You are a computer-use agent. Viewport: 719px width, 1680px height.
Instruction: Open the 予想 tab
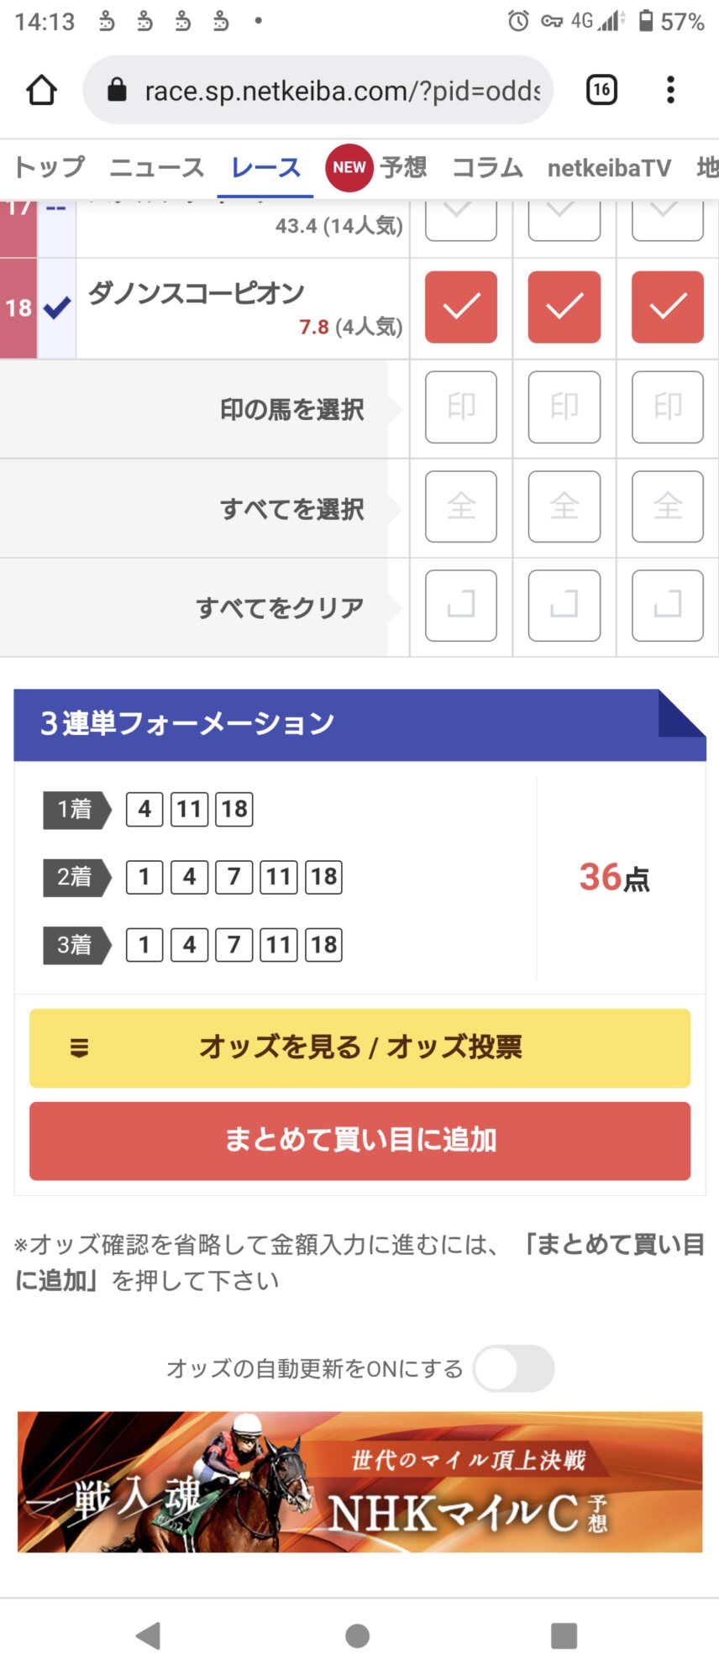[x=403, y=168]
